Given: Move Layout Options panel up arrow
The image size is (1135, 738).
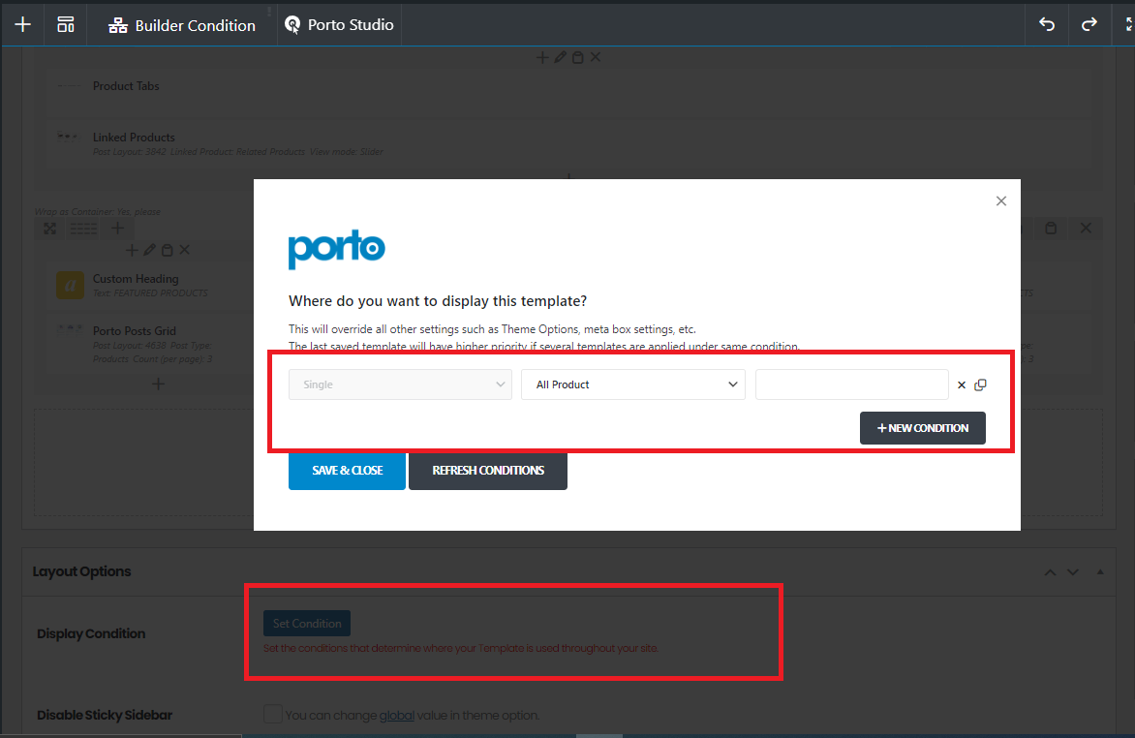Looking at the screenshot, I should (x=1050, y=572).
